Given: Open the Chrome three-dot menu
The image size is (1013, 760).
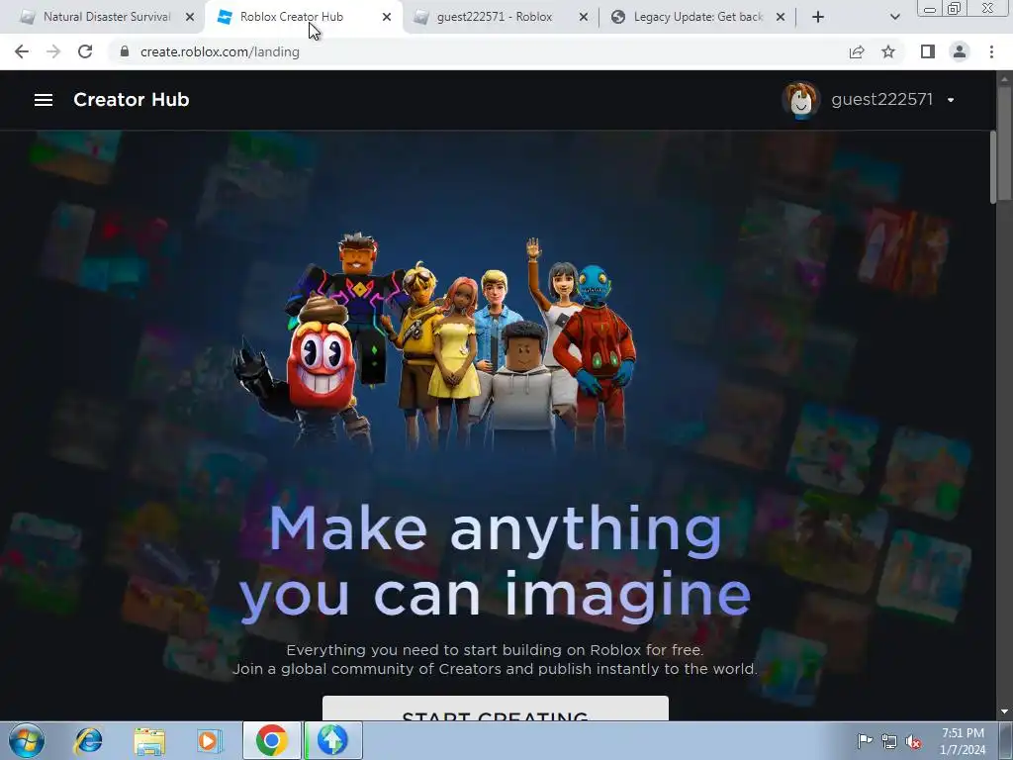Looking at the screenshot, I should pos(991,51).
